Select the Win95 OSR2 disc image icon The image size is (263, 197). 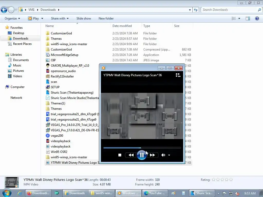48,152
